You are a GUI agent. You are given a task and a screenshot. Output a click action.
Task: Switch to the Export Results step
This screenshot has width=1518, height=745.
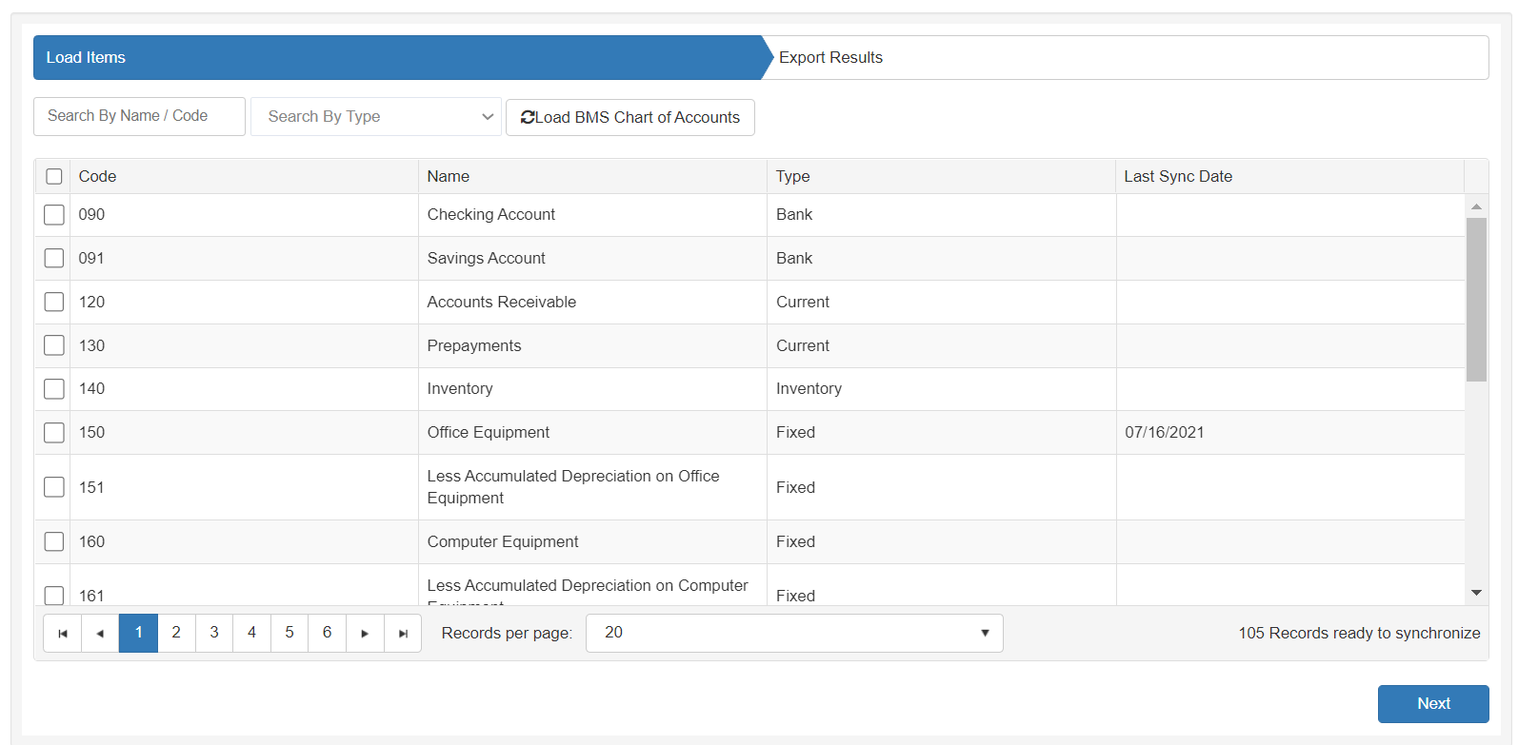tap(830, 58)
